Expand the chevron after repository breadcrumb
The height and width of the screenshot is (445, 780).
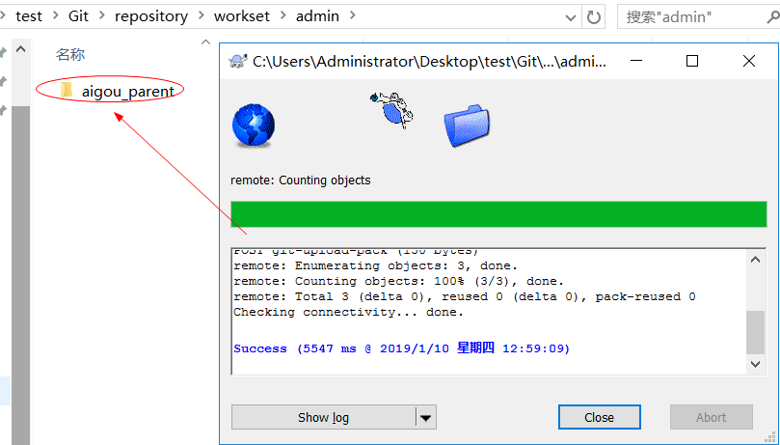coord(202,16)
